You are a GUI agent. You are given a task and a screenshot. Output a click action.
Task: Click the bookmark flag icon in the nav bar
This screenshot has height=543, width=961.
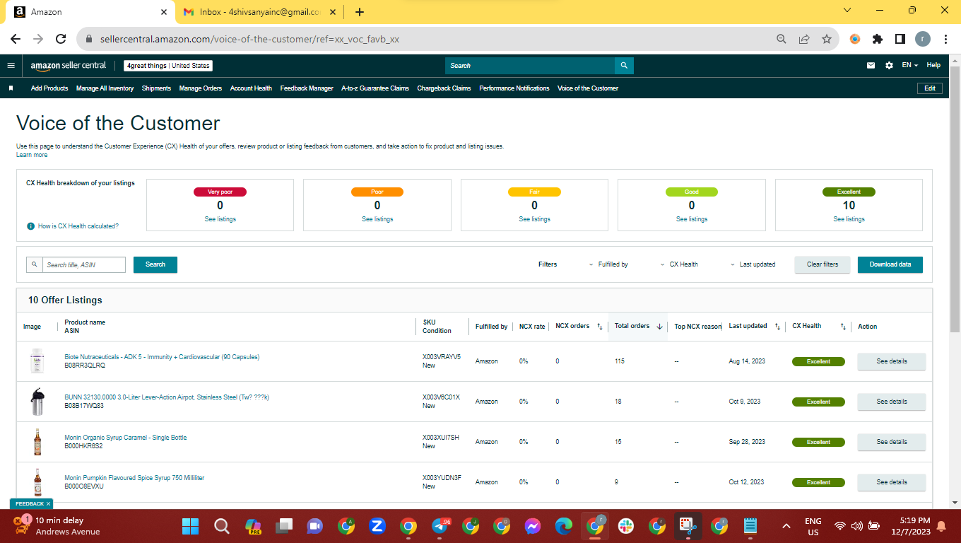(11, 88)
